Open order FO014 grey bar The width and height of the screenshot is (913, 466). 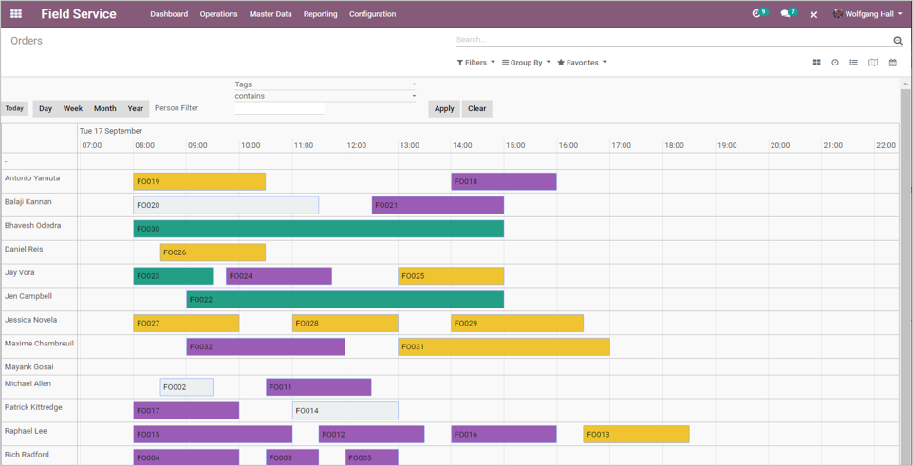(x=345, y=411)
